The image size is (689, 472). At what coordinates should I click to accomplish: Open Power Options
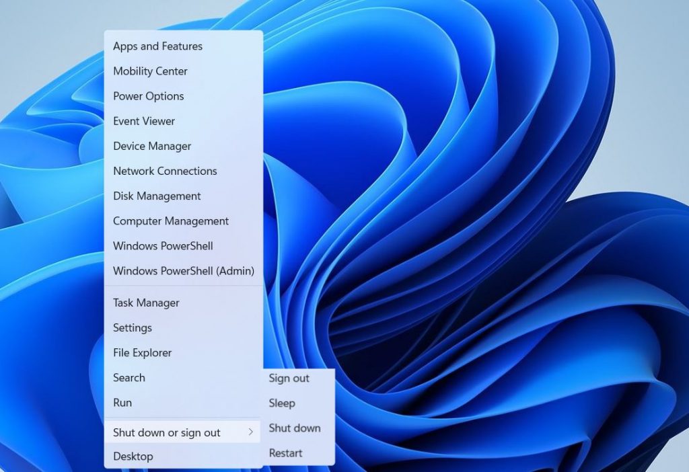[148, 96]
